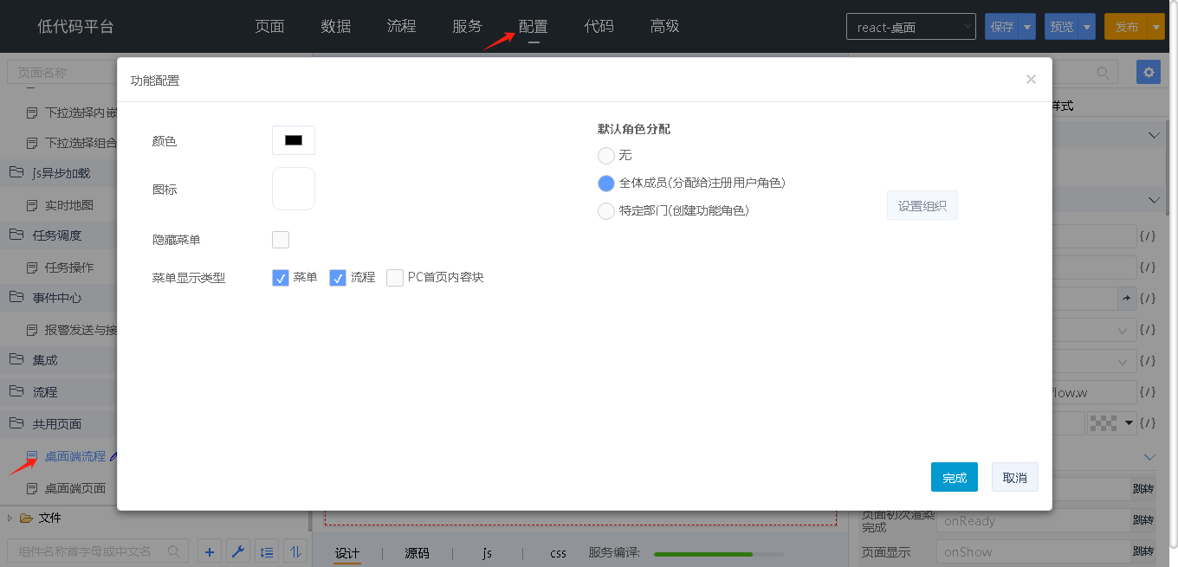
Task: Open the 配置 top menu
Action: [533, 27]
